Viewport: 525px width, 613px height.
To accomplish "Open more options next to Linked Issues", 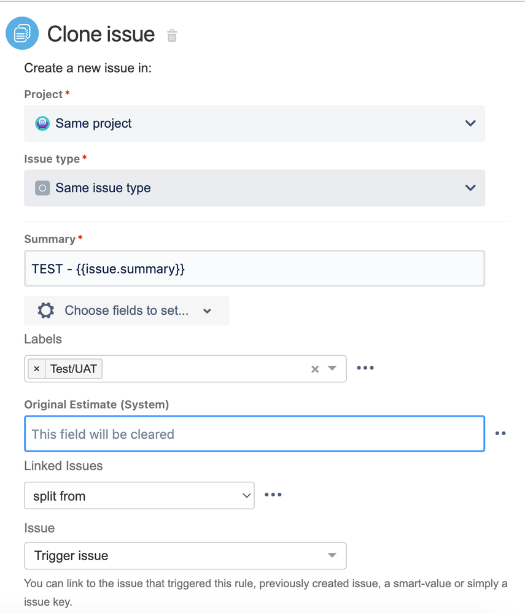I will pos(273,495).
